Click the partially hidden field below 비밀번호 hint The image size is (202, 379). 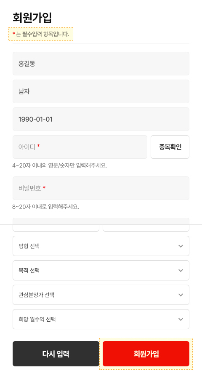click(101, 221)
